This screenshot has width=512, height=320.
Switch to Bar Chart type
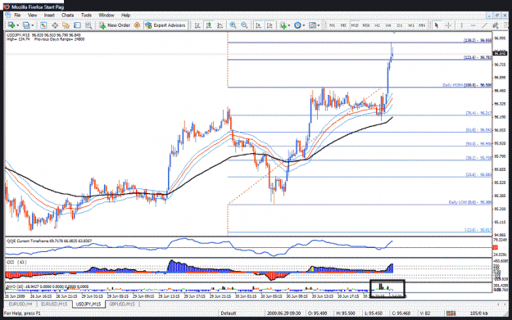click(x=197, y=25)
